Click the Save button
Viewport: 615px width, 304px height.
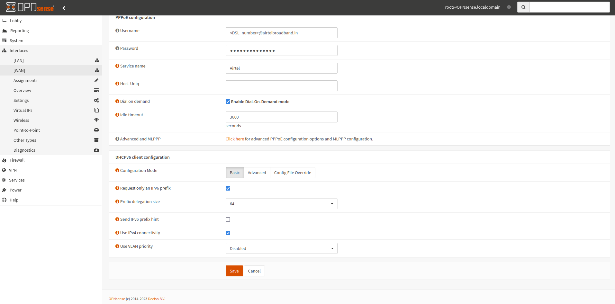[x=234, y=271]
